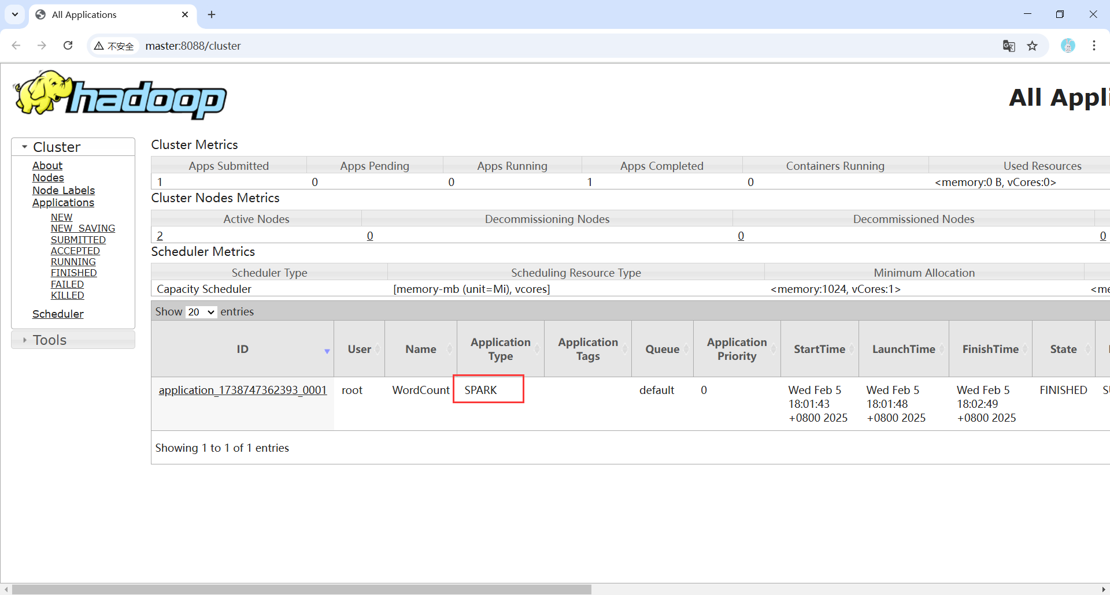Open application_1738747362393_0001 details link
Viewport: 1110px width, 595px height.
(x=243, y=390)
